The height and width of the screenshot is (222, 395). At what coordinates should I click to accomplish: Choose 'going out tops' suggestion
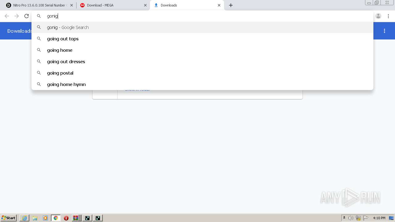click(x=202, y=39)
